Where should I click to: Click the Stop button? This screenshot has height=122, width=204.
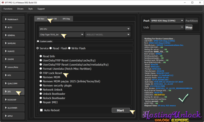[x=188, y=27]
